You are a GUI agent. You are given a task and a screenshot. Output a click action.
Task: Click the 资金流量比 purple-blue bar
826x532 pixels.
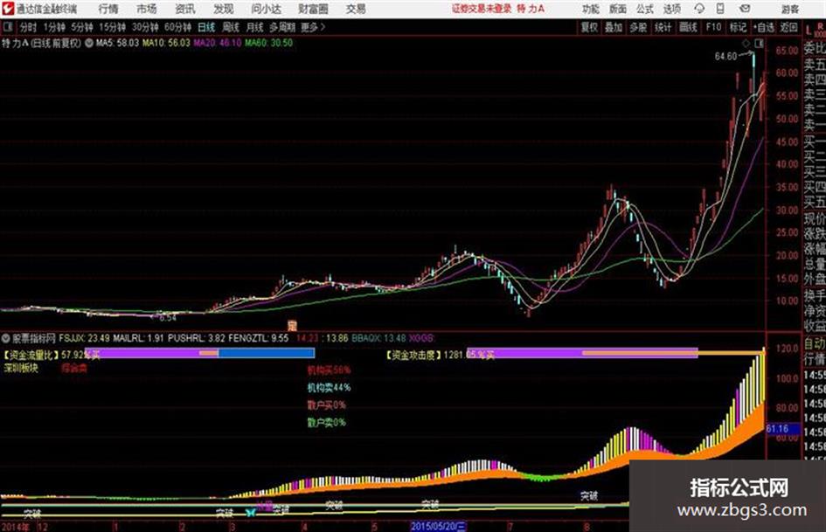point(199,354)
